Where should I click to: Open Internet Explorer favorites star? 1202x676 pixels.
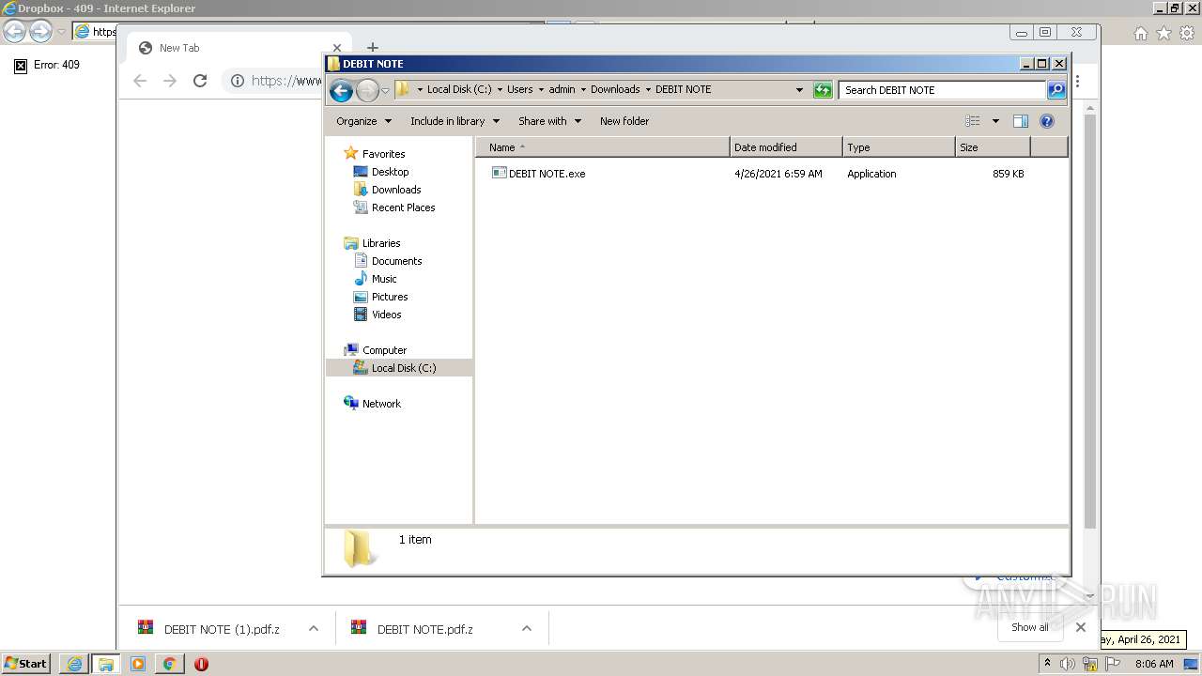point(1163,33)
